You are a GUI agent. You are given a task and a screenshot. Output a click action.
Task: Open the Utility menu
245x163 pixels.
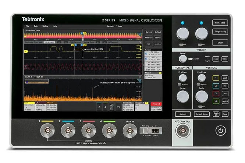point(45,26)
